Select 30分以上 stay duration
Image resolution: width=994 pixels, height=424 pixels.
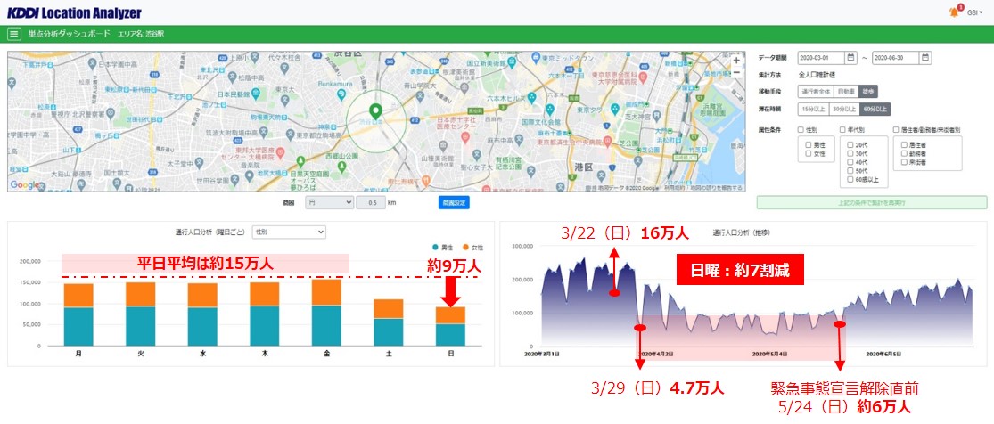click(x=844, y=109)
